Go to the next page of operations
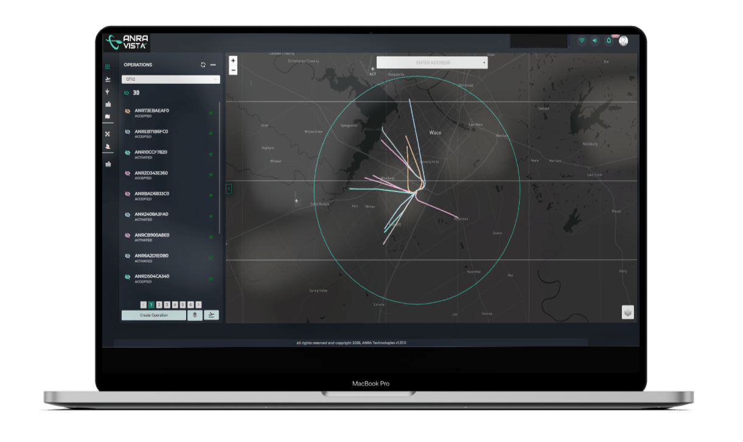 pyautogui.click(x=199, y=305)
